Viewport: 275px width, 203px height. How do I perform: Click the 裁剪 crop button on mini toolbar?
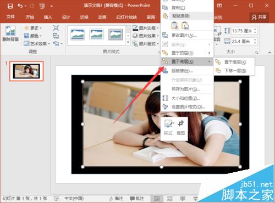click(180, 128)
